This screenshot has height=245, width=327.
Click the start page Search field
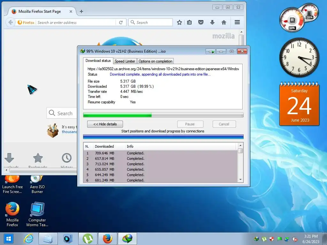[62, 113]
